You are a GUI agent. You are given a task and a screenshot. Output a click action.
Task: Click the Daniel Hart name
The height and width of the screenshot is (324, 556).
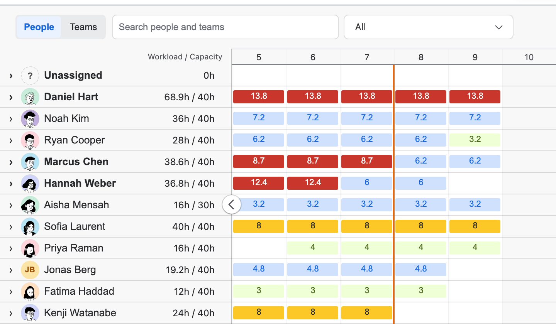[71, 97]
